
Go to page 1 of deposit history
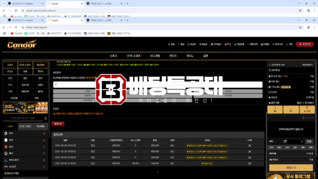(x=158, y=172)
